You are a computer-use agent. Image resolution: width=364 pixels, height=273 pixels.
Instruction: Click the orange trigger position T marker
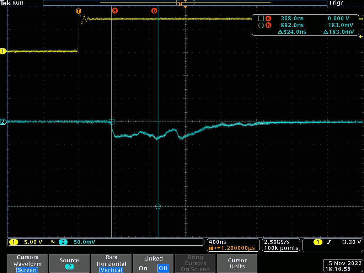pos(79,11)
